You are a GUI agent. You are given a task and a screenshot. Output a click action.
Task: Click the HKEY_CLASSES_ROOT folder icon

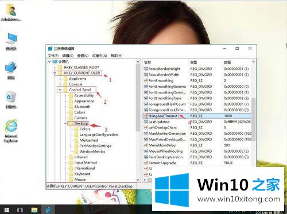tap(60, 67)
